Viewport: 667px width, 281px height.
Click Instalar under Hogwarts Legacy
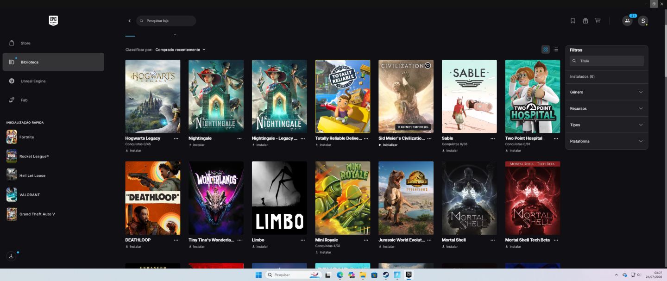(x=133, y=150)
